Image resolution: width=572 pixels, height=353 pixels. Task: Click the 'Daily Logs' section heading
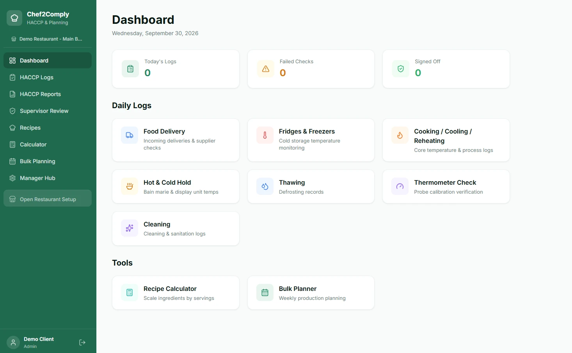pos(131,105)
